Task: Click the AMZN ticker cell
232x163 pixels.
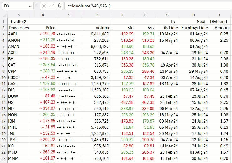Action: pos(19,46)
